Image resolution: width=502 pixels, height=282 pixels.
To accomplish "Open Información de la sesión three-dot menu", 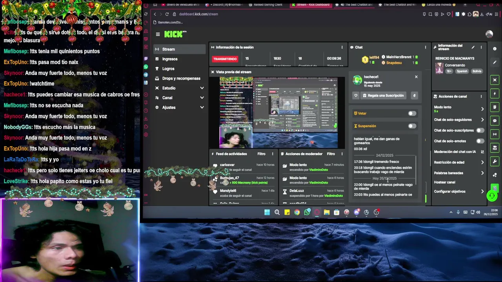I will coord(342,47).
